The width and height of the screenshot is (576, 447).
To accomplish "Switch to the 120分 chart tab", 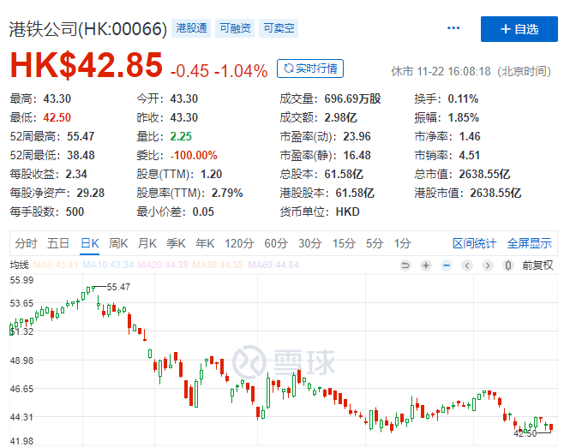I will click(x=239, y=243).
